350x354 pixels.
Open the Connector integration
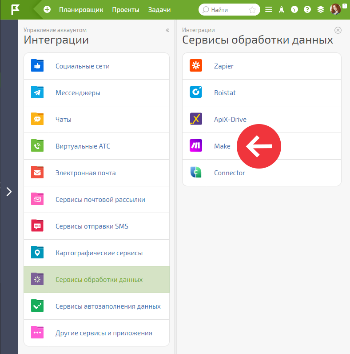(x=262, y=173)
